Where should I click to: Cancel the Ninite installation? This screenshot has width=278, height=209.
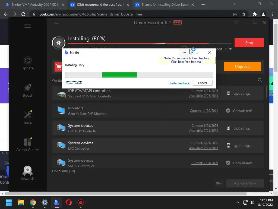click(202, 83)
